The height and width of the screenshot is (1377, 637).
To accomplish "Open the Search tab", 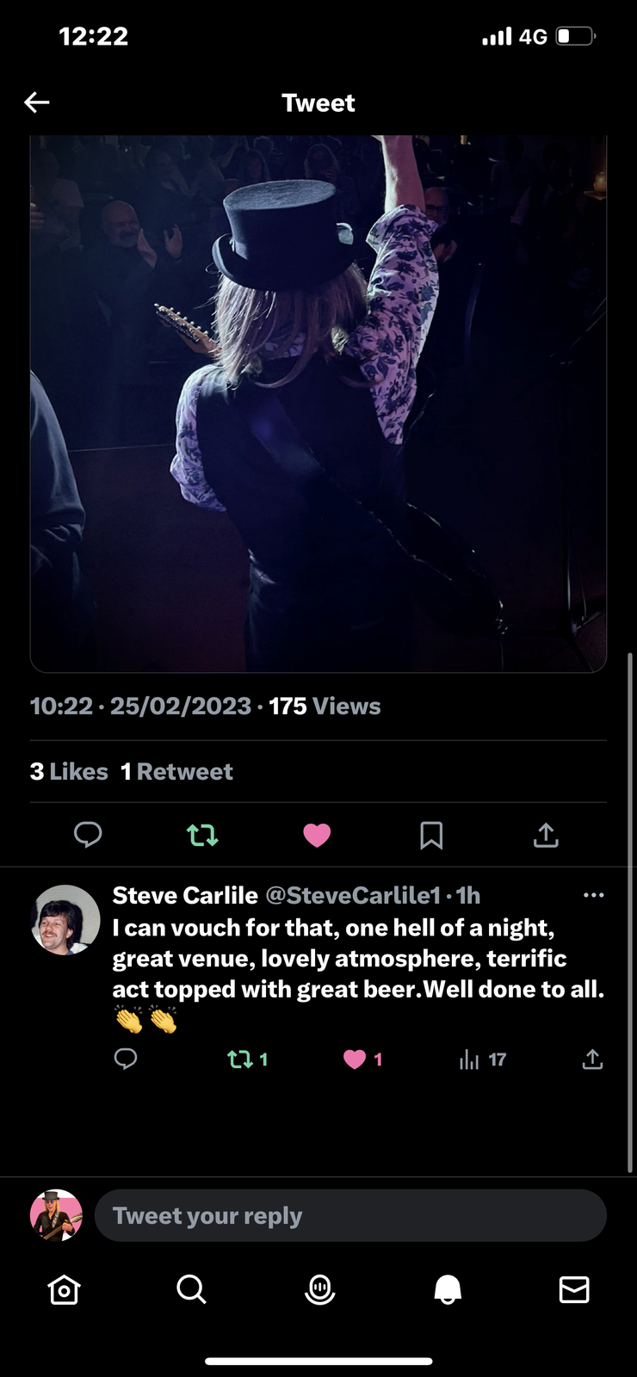I will point(191,1289).
